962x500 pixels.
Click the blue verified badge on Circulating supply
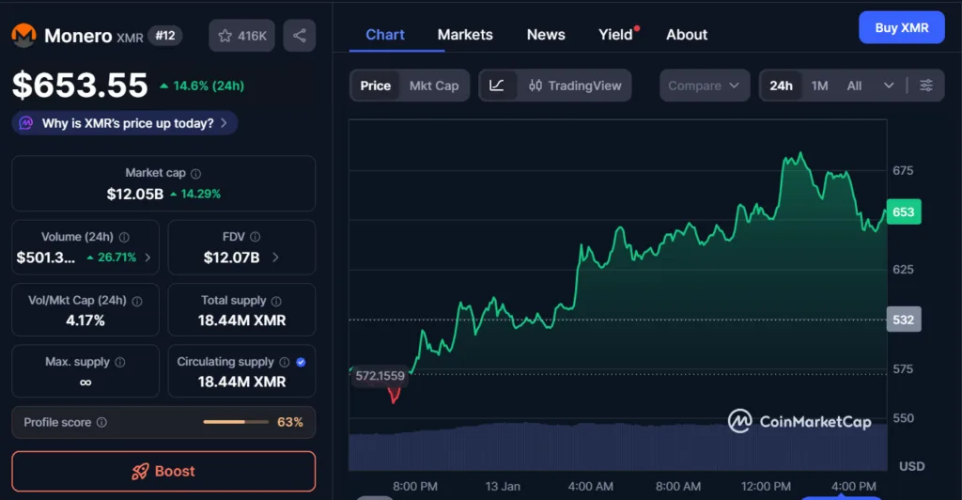tap(301, 362)
